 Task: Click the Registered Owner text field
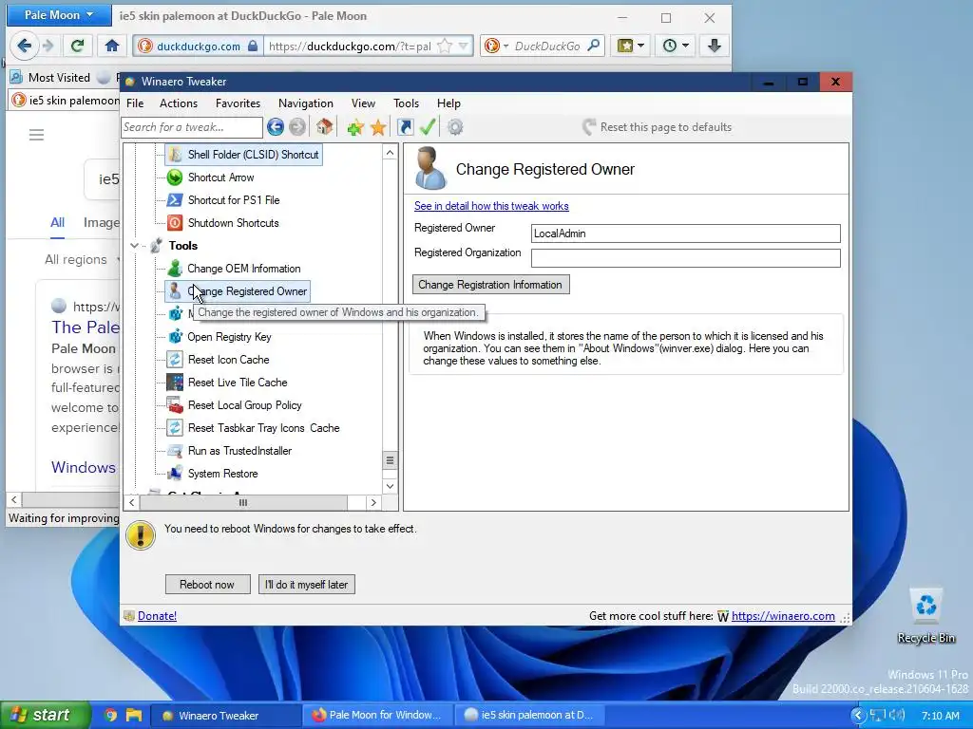tap(686, 234)
